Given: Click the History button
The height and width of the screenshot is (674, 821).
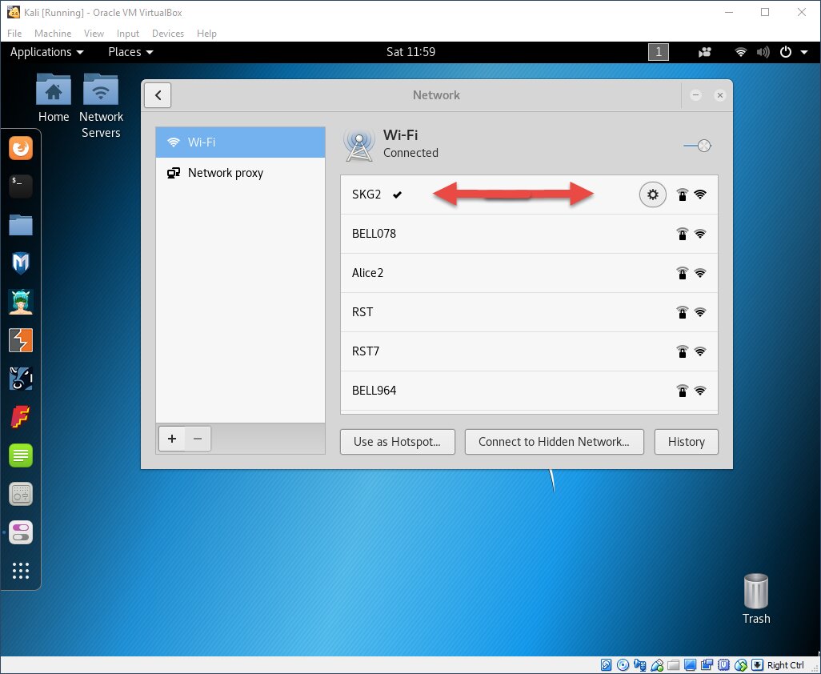Looking at the screenshot, I should pos(686,441).
